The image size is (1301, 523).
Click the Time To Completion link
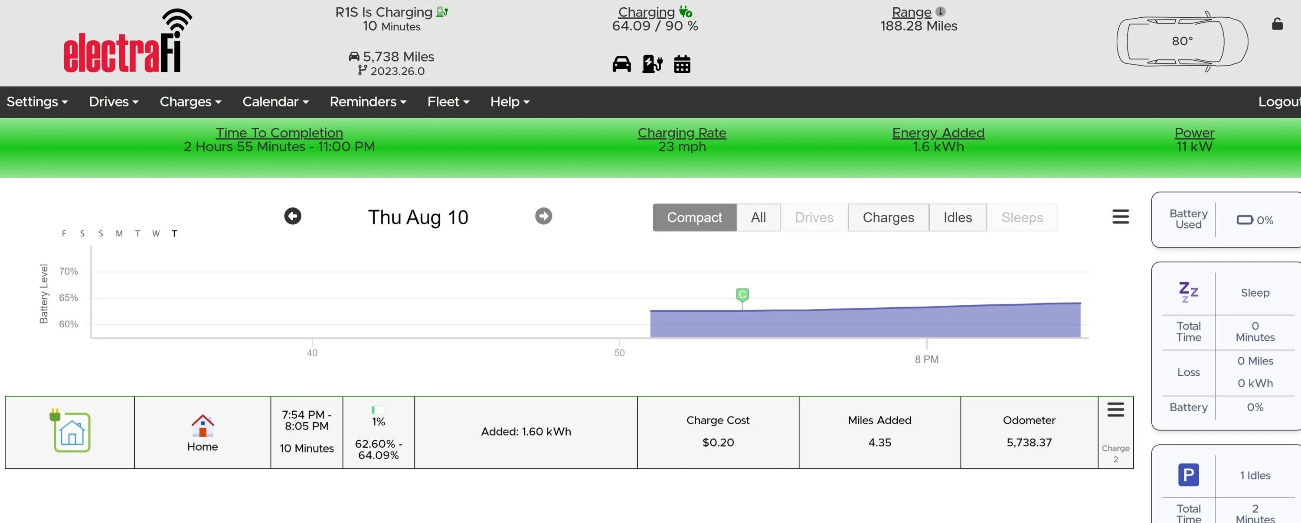[279, 132]
